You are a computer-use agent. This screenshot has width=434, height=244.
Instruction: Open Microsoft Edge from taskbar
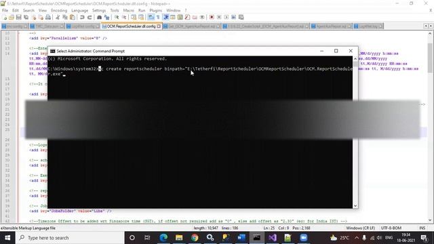tap(163, 238)
